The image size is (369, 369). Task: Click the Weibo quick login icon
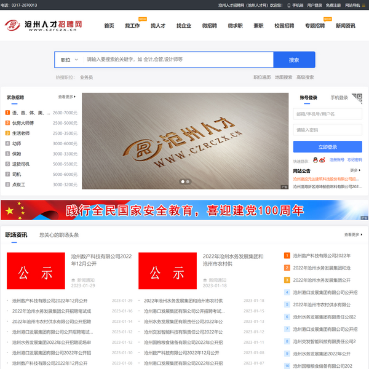(322, 159)
